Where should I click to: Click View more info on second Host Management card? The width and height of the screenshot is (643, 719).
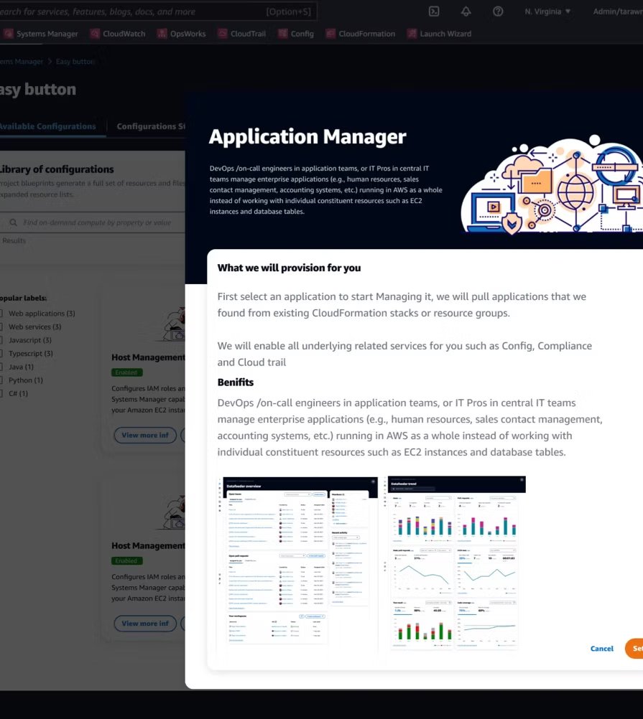(145, 624)
